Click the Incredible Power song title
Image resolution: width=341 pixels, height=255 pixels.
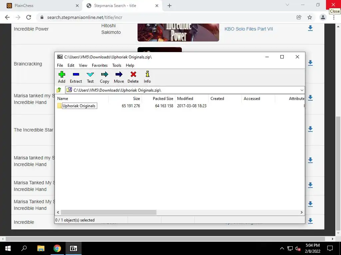[31, 29]
